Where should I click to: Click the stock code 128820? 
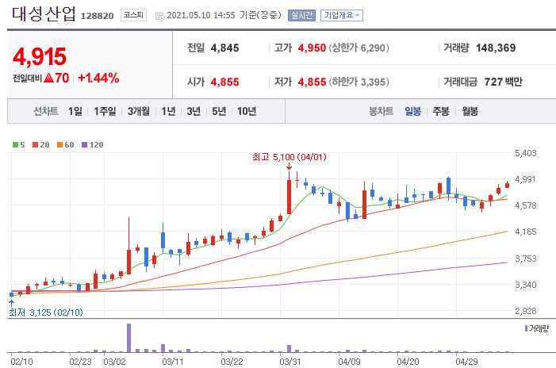tap(97, 16)
